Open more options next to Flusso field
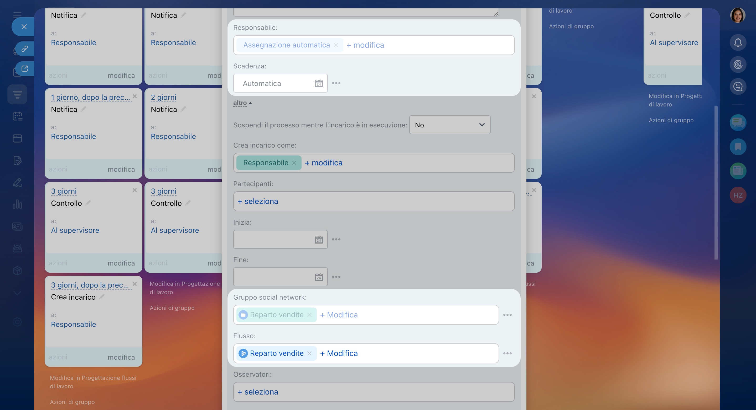Viewport: 756px width, 410px height. [507, 353]
